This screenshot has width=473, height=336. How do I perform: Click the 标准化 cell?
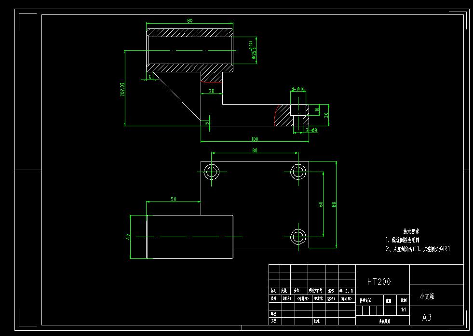(318, 298)
